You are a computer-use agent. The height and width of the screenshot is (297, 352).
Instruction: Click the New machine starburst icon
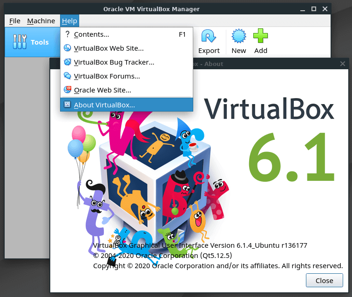pyautogui.click(x=238, y=37)
